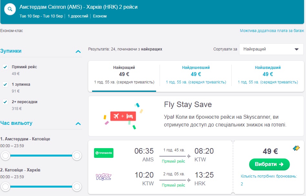Click the search magnifier icon
This screenshot has width=306, height=196.
(10, 9)
